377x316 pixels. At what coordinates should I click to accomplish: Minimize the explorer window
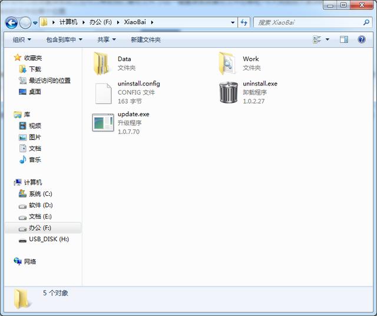click(330, 5)
